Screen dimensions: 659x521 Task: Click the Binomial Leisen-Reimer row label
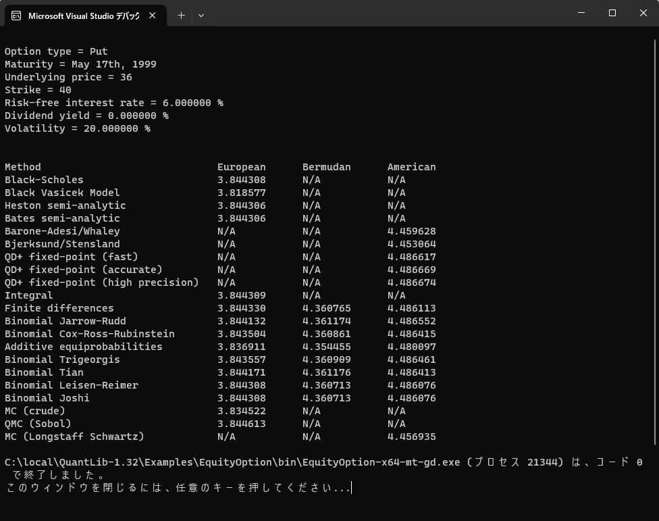coord(72,385)
